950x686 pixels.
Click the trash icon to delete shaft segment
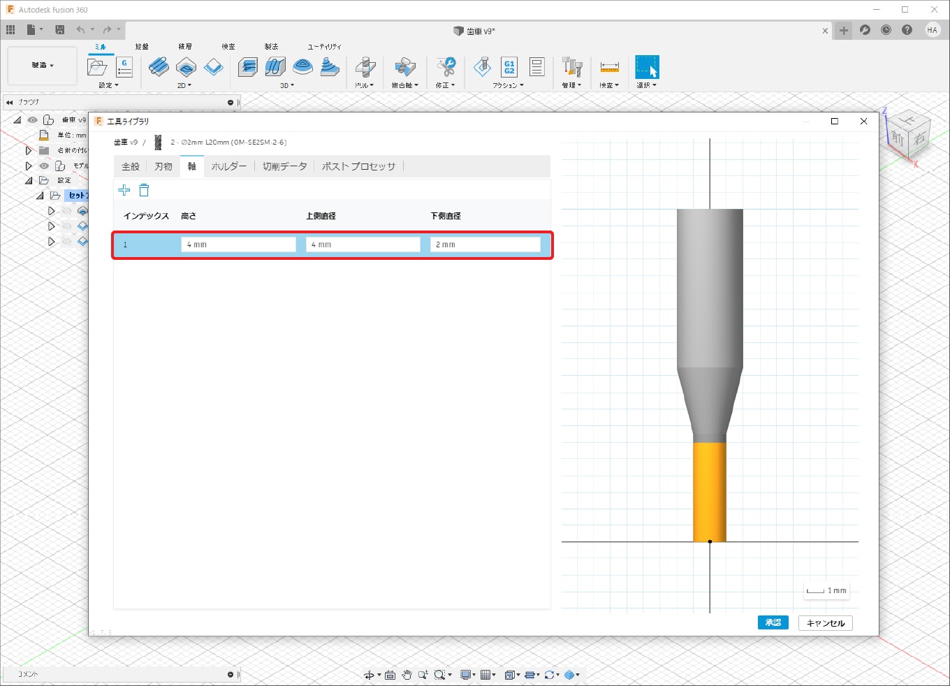pyautogui.click(x=144, y=190)
